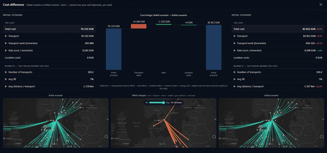Click the chart explanation text below the cost bridge

(x=163, y=87)
